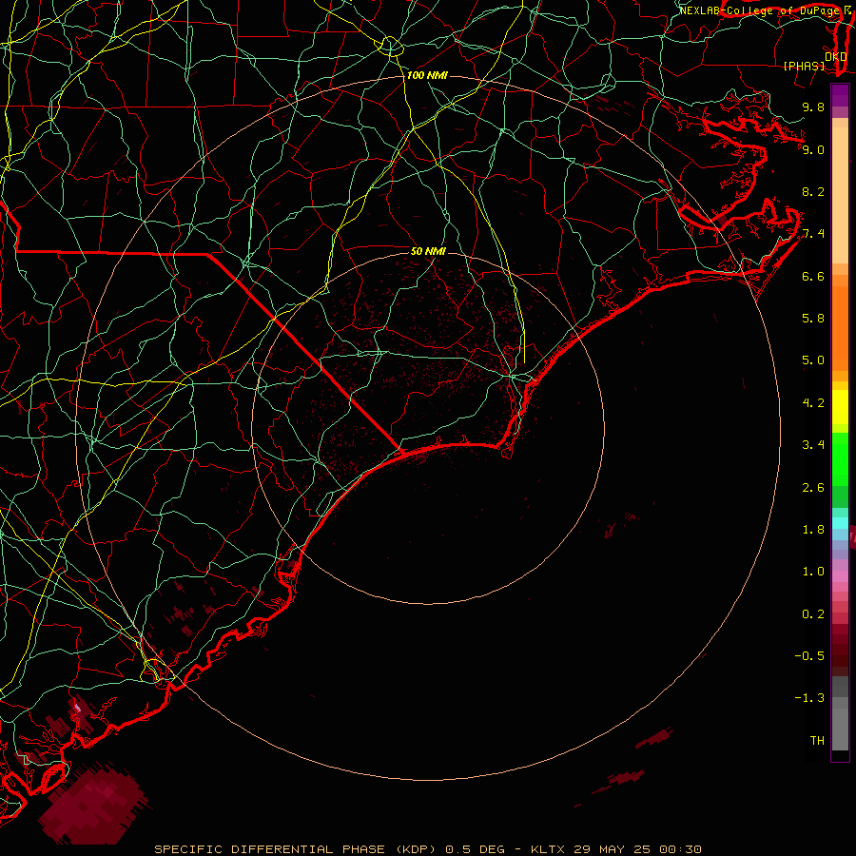Click the 2.6 value on color scale
Viewport: 856px width, 856px height.
(813, 488)
